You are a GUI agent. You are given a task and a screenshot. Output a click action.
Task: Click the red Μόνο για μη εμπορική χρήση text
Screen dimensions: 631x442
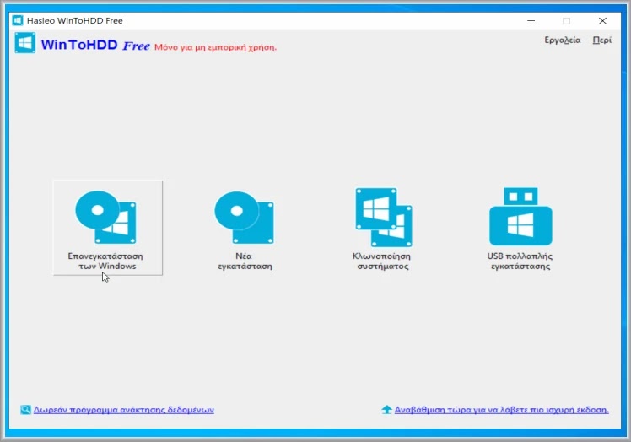coord(216,47)
